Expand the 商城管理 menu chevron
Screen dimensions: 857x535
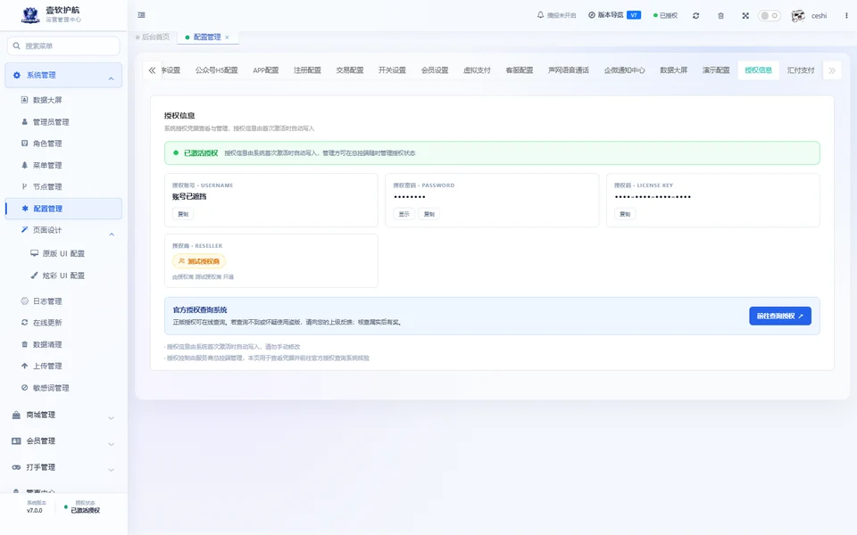111,418
